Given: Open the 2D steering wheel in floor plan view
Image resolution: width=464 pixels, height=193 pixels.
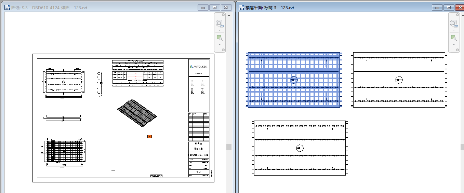Looking at the screenshot, I should point(454,23).
